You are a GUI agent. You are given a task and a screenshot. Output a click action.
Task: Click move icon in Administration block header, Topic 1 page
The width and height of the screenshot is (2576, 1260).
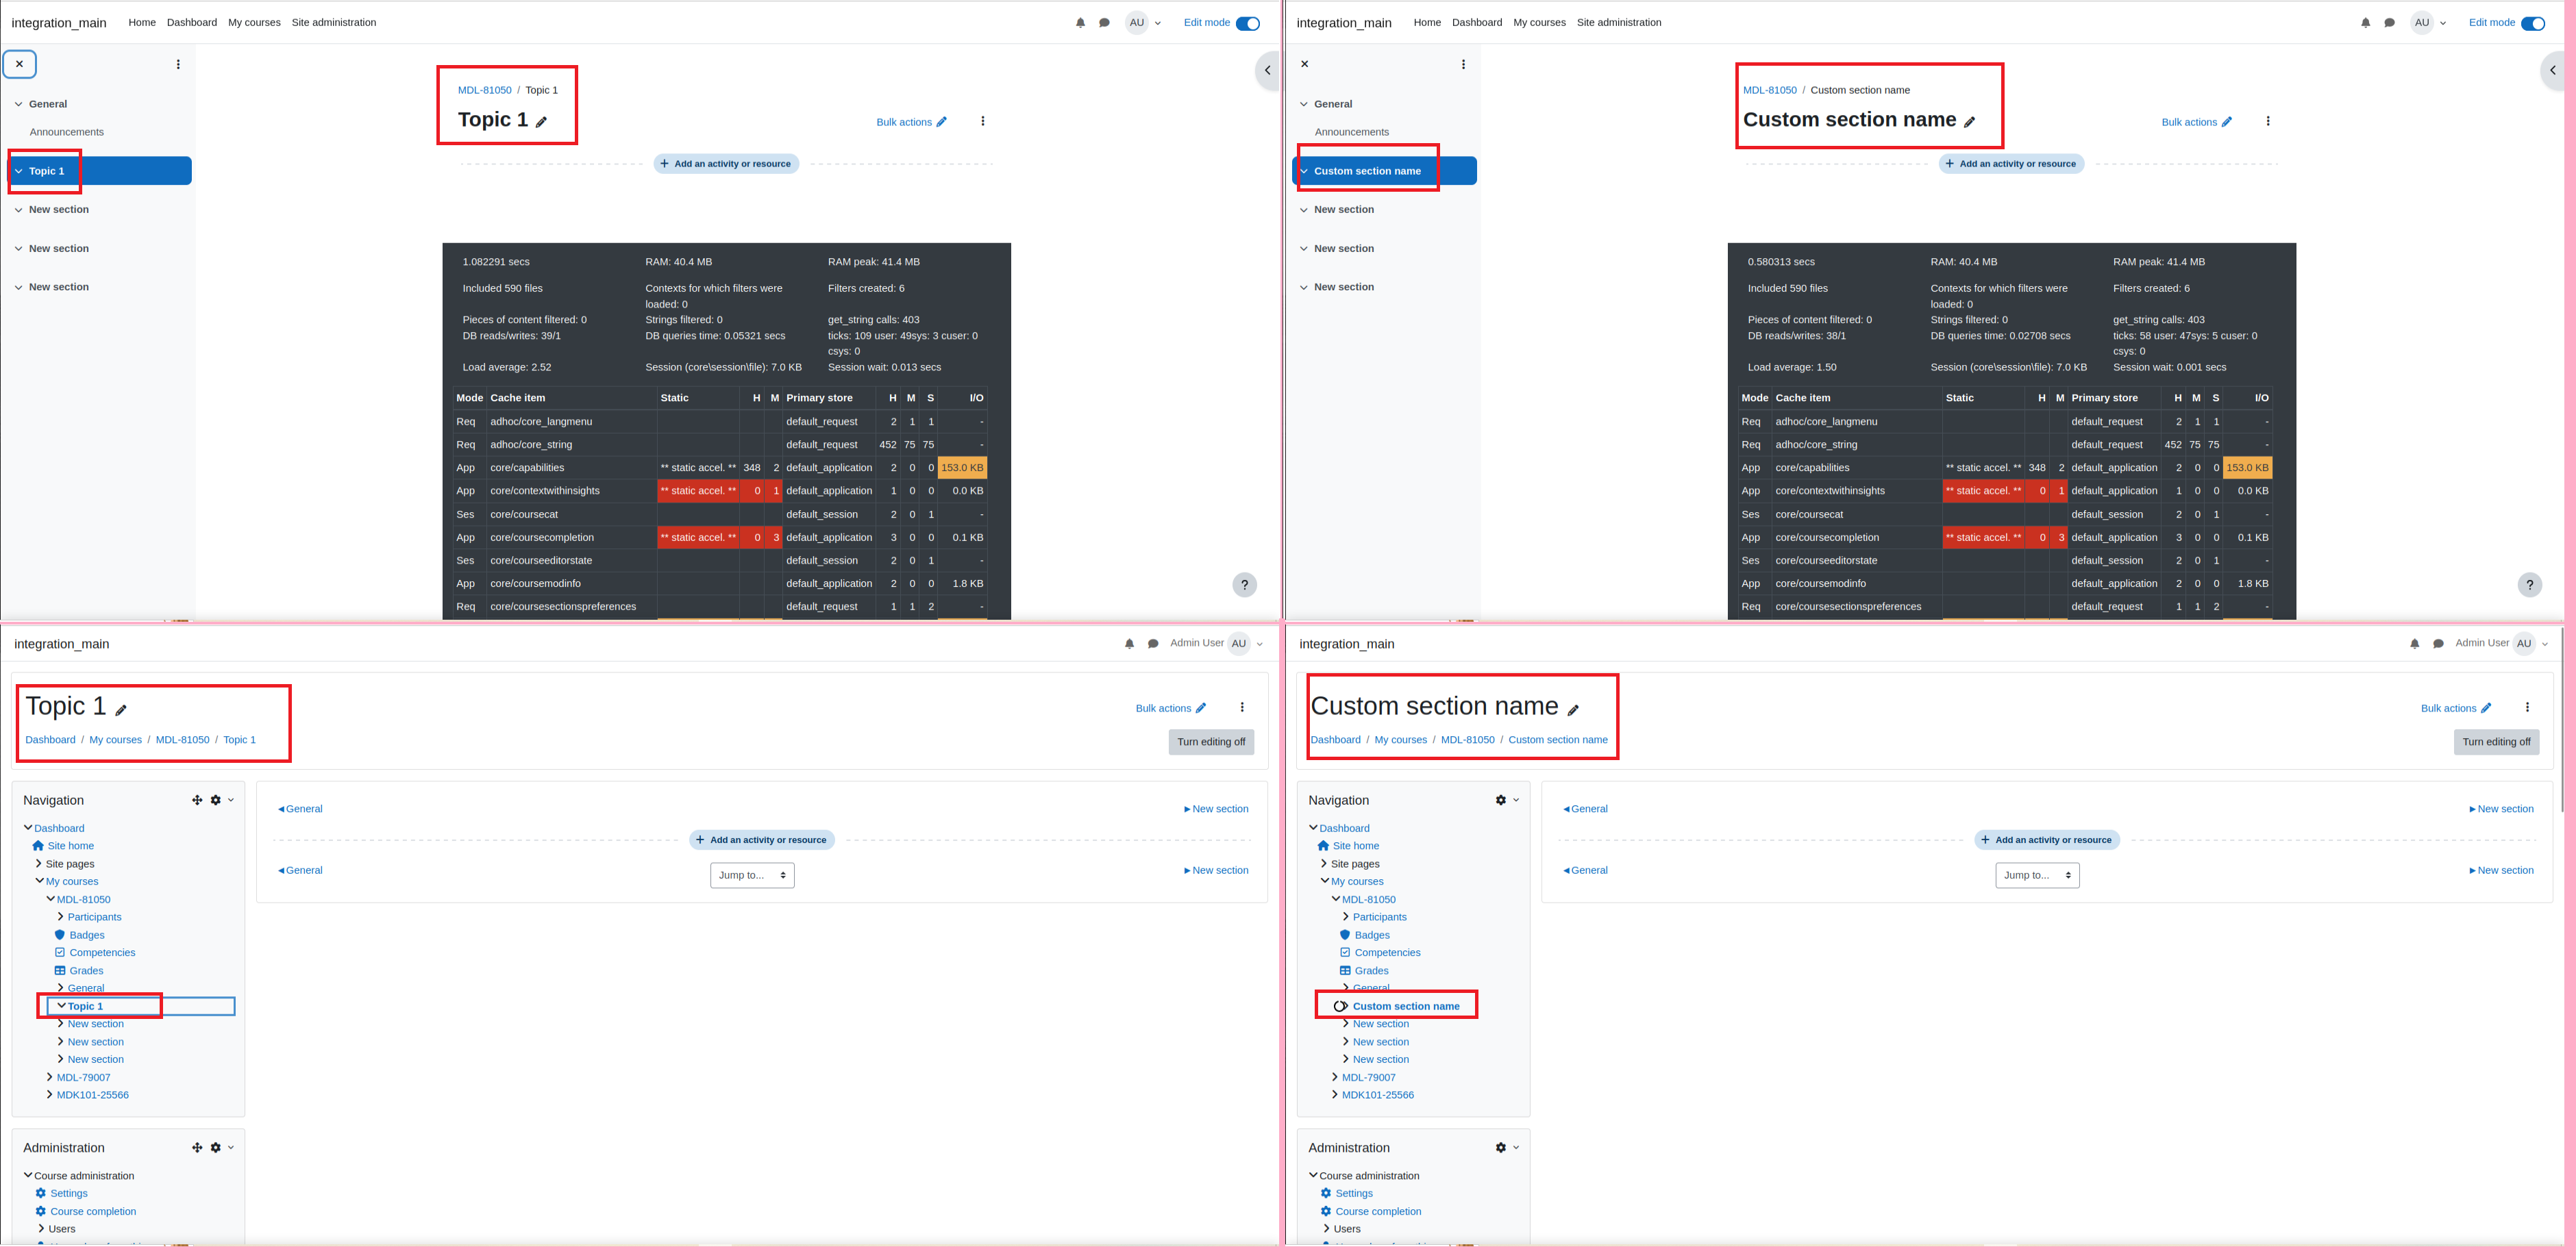(x=197, y=1148)
